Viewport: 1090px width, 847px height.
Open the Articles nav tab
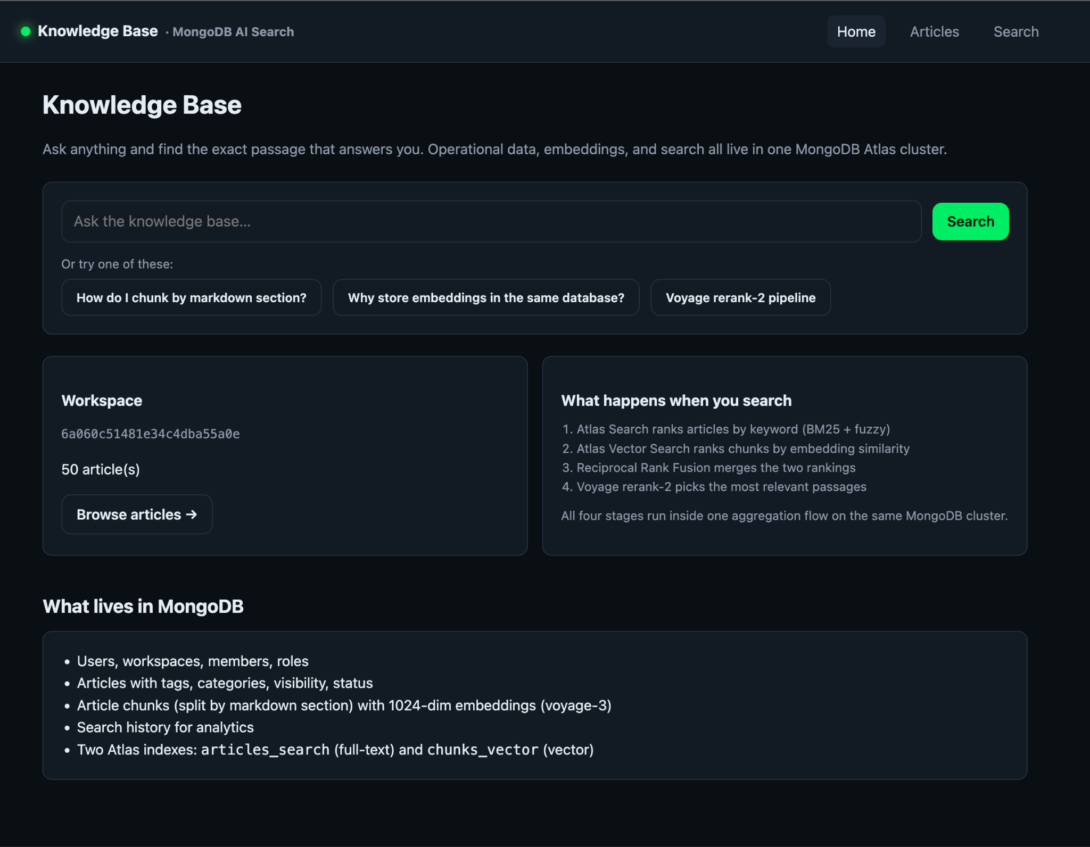click(x=934, y=31)
